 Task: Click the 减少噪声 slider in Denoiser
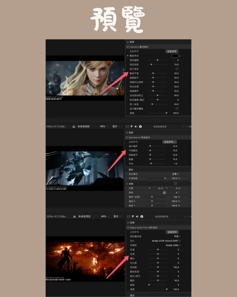pos(156,146)
